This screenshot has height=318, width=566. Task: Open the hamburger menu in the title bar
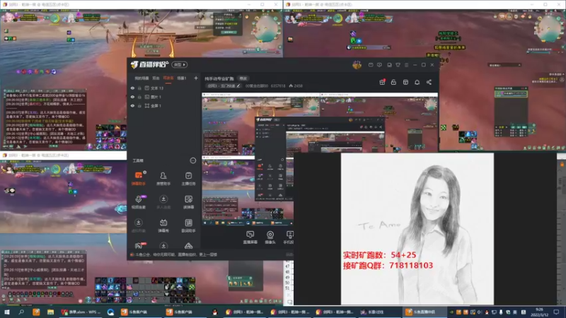[406, 65]
